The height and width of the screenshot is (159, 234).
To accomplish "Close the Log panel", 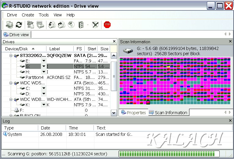I will 230,121.
